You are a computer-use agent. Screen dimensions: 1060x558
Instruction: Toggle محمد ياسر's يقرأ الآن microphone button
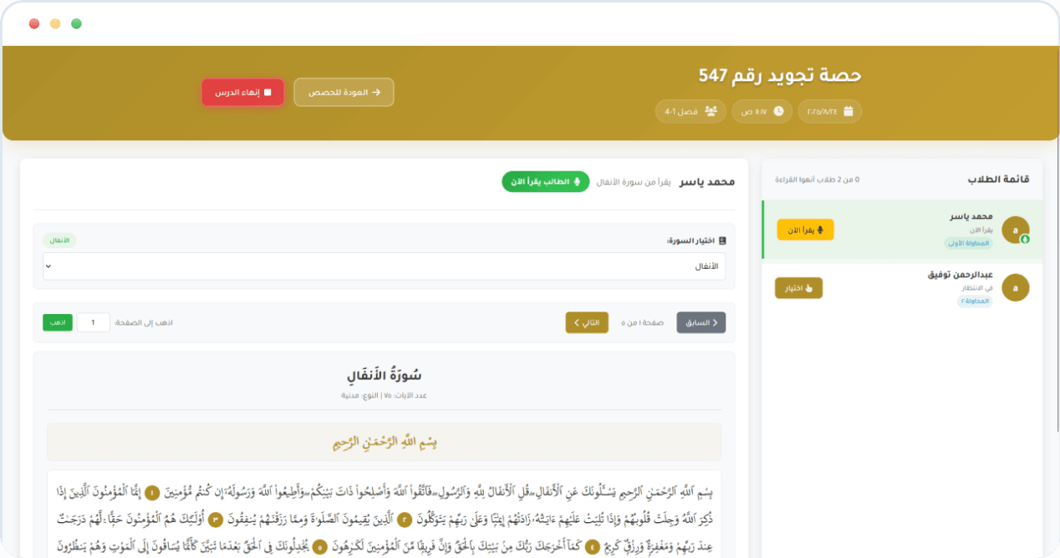pyautogui.click(x=805, y=229)
